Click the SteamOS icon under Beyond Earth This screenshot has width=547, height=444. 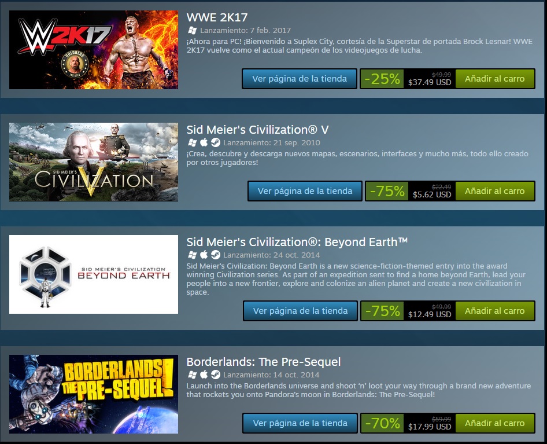click(x=216, y=255)
